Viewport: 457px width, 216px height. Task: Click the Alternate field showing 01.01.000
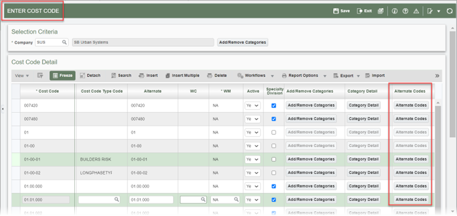pos(151,200)
